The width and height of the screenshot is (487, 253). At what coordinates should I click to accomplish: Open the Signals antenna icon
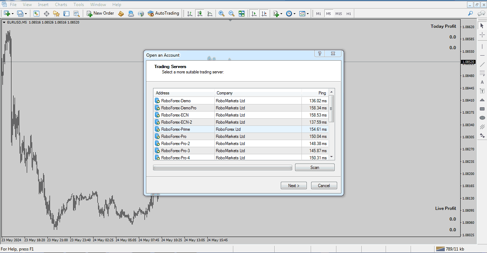tap(141, 14)
